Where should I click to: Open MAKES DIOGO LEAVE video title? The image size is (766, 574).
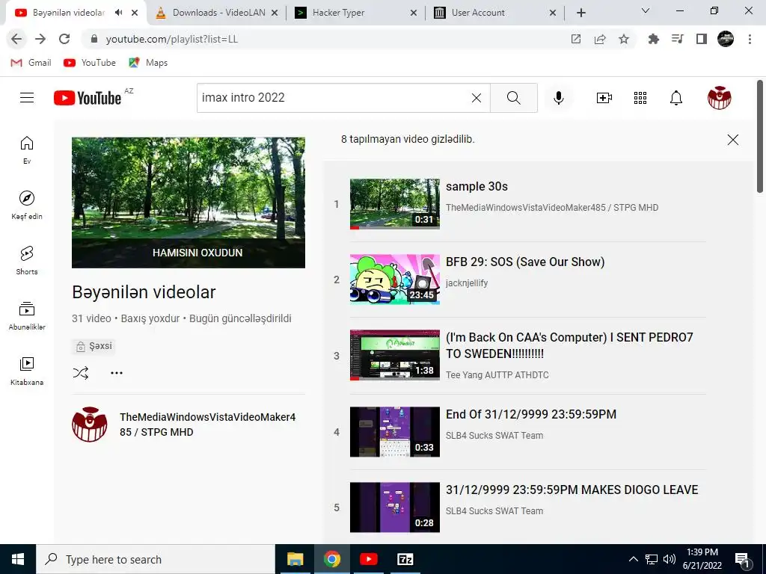coord(572,490)
